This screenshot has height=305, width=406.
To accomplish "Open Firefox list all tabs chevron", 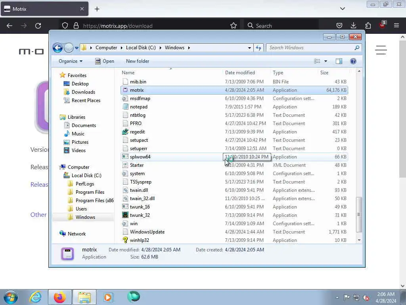I will pos(342,9).
